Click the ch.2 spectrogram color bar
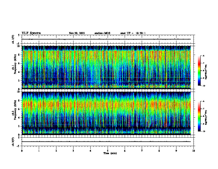 199,116
